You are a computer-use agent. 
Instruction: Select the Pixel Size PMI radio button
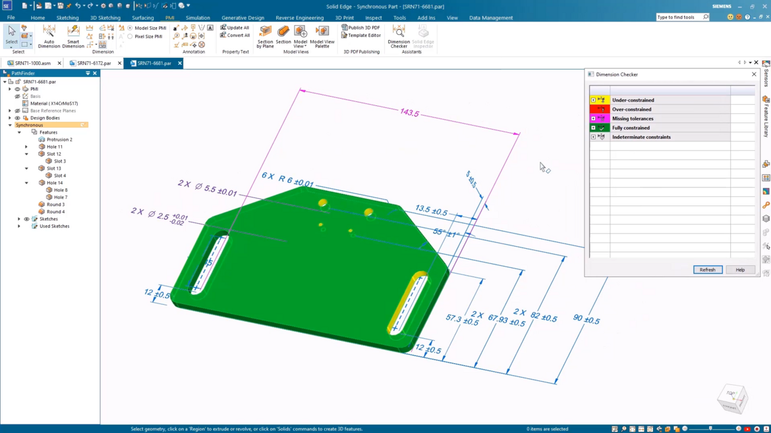coord(128,36)
